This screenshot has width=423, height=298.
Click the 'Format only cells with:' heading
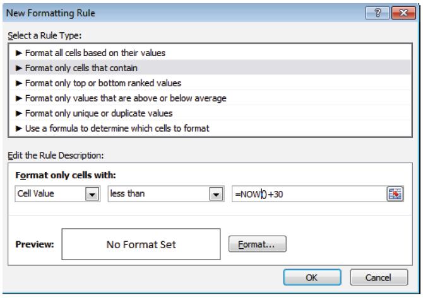(66, 175)
